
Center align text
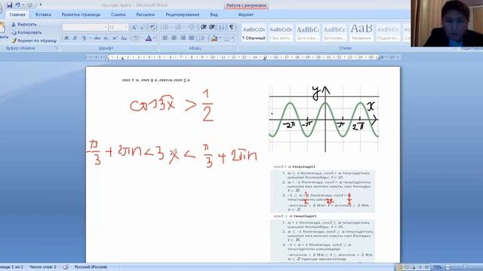[x=174, y=38]
